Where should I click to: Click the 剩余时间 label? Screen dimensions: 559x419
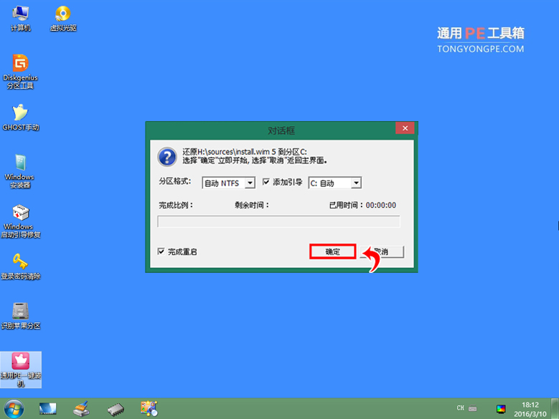252,206
